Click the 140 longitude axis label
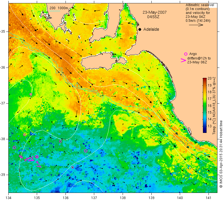This screenshot has height=201, width=223. tap(180, 198)
